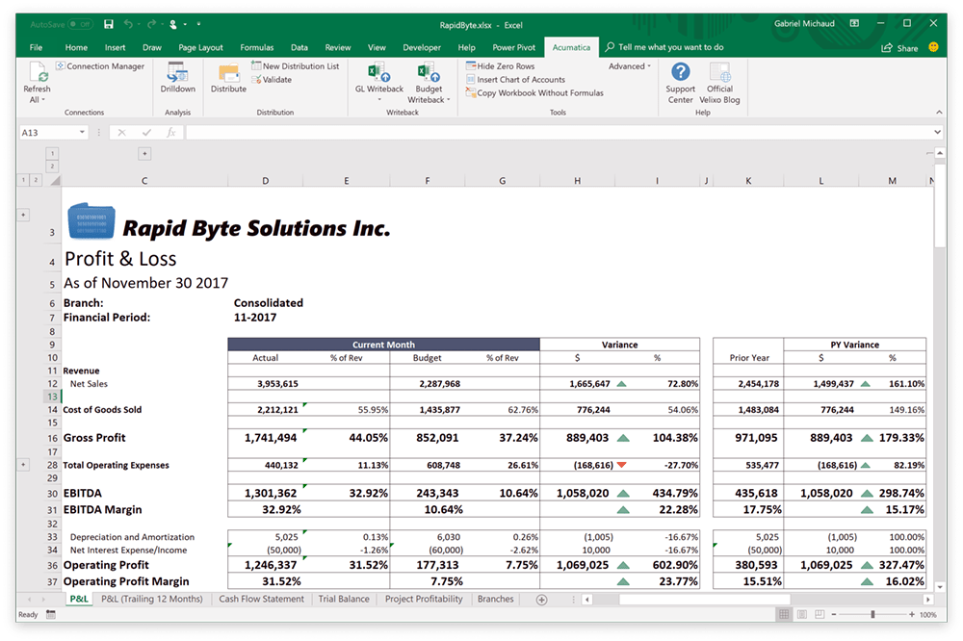Click inside the formula bar
The width and height of the screenshot is (963, 641).
(x=481, y=132)
